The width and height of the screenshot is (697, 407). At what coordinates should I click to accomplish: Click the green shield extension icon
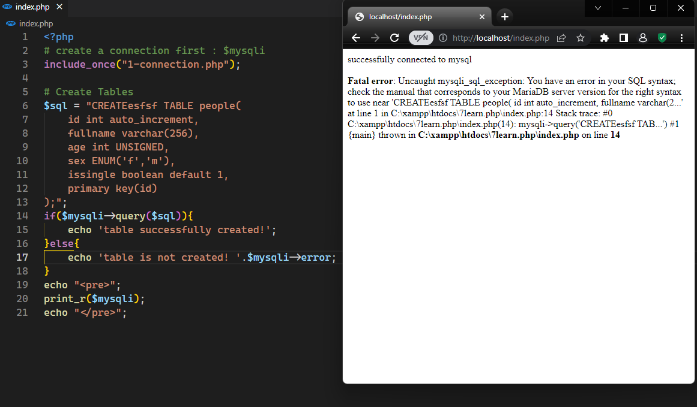coord(662,38)
